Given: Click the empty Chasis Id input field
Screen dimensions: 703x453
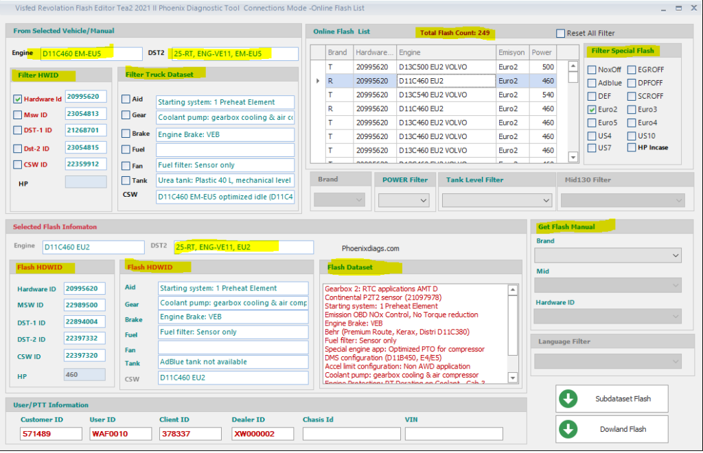Looking at the screenshot, I should pos(351,434).
